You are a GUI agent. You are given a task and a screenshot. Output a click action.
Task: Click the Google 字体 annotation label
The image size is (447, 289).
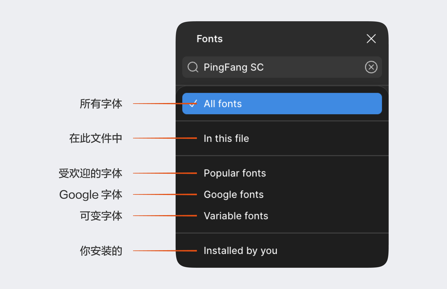point(90,194)
